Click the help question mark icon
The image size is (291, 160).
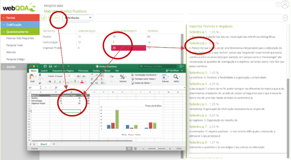point(277,4)
